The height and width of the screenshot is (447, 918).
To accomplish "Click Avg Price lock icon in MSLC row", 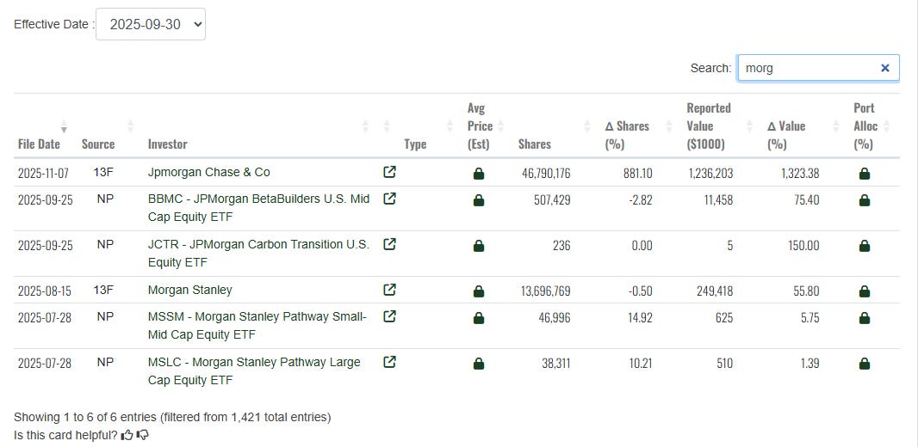I will [478, 364].
